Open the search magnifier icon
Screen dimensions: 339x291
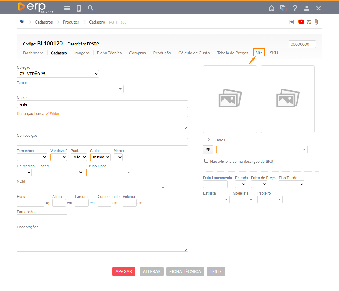(x=91, y=8)
